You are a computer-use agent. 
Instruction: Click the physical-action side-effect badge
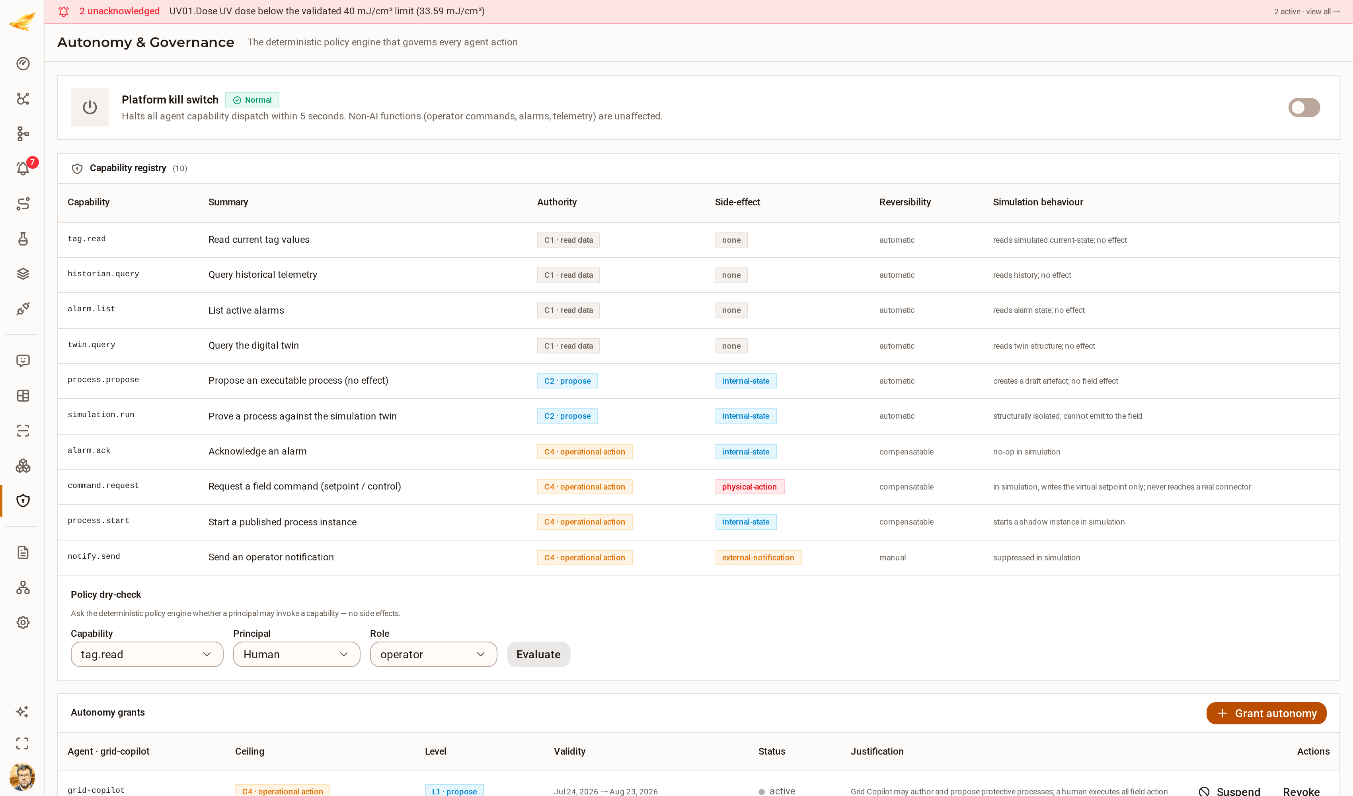[749, 487]
